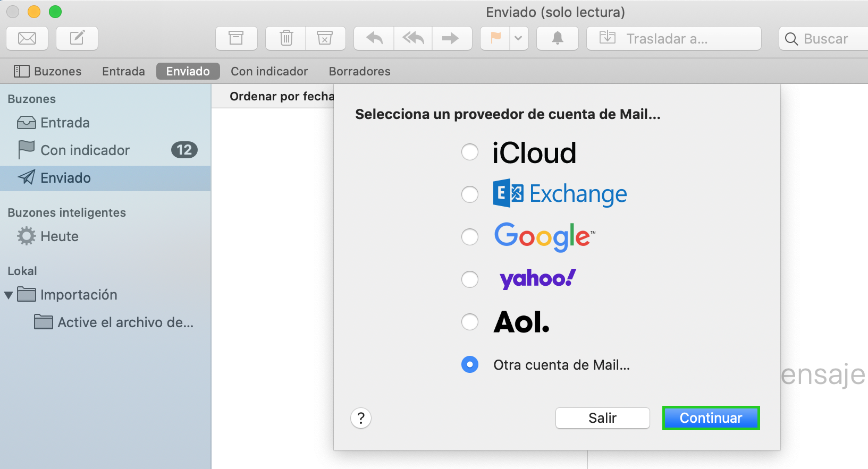Select the Google radio button
The height and width of the screenshot is (469, 868).
pos(470,236)
